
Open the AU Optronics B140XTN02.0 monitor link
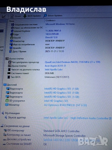65,105
